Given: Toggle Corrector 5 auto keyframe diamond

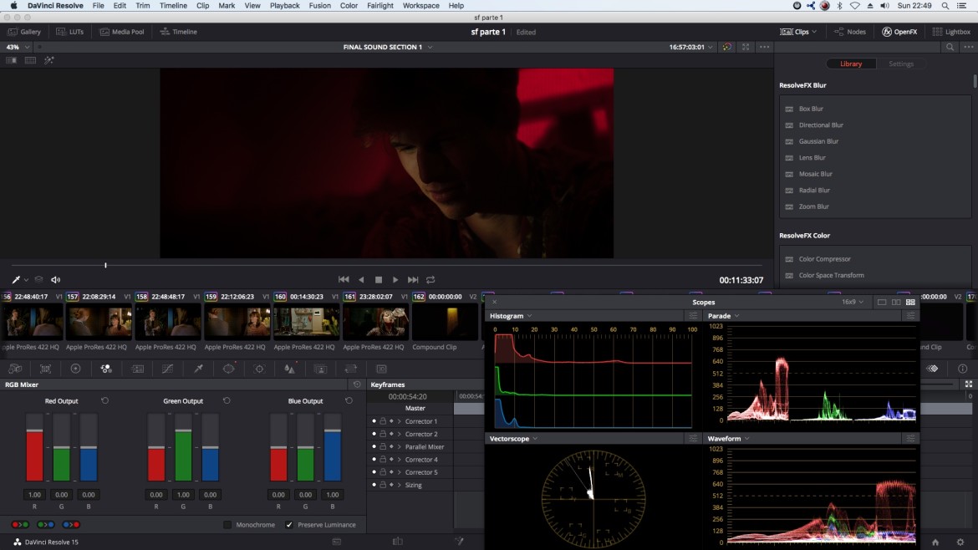Looking at the screenshot, I should point(392,472).
